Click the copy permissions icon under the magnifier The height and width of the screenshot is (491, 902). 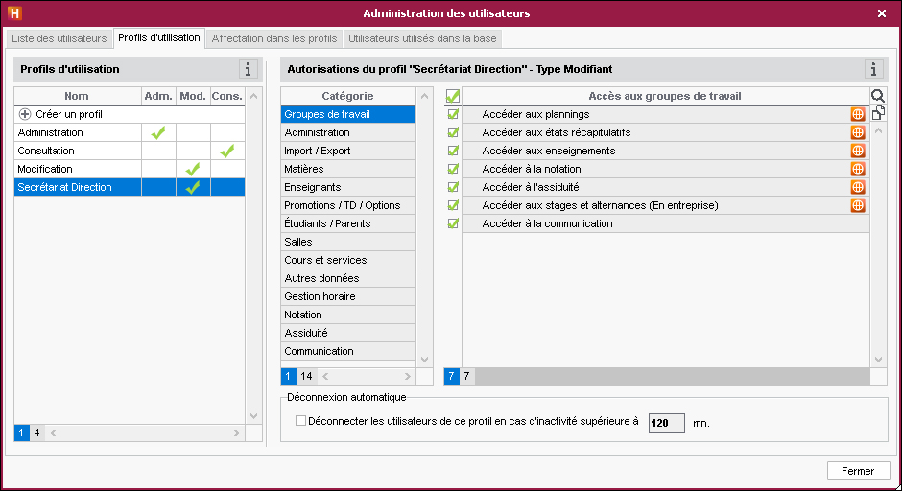(878, 113)
